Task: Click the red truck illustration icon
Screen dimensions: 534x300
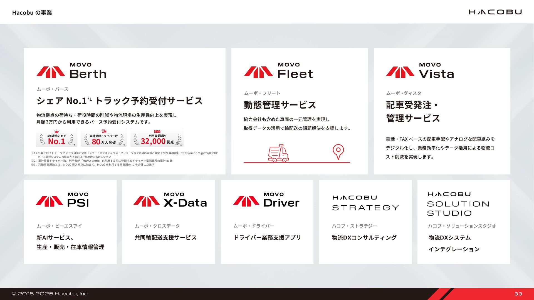Action: [x=278, y=153]
